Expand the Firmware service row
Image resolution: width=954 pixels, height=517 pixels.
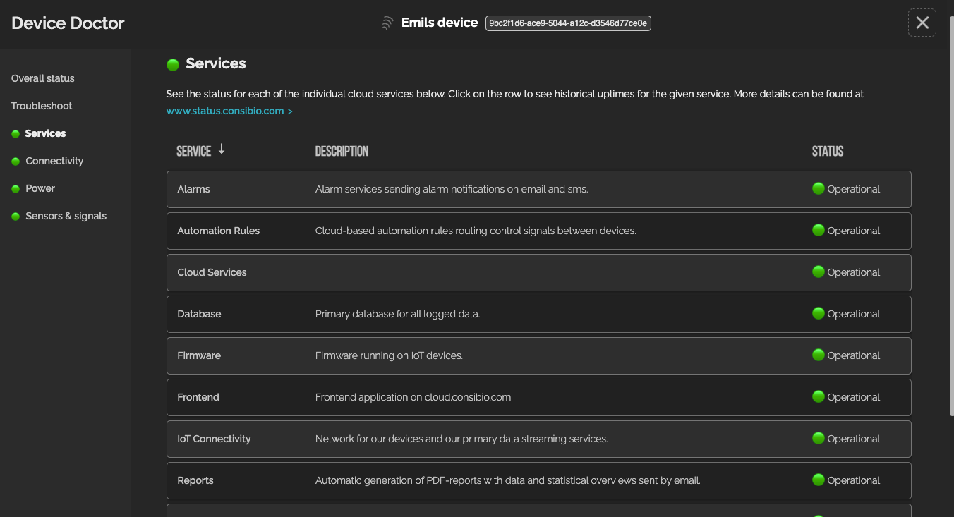coord(539,355)
